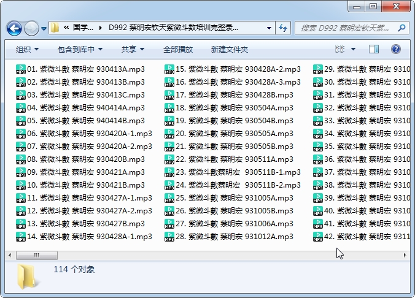The image size is (415, 298).
Task: Select file name 26. 紫微斗數 蔡明宏 931005B.mp3
Action: coord(235,211)
